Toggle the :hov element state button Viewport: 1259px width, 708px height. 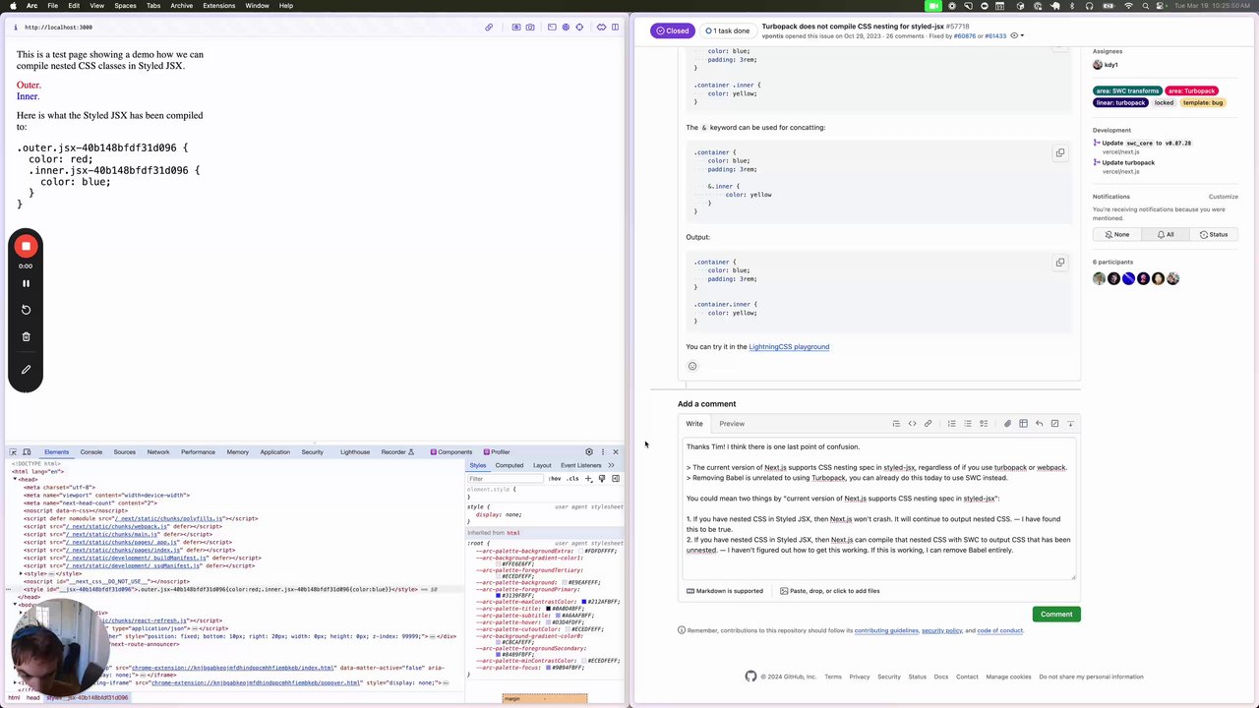click(555, 479)
